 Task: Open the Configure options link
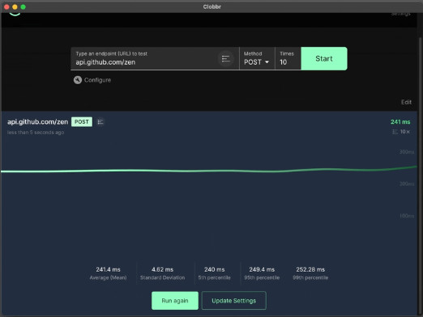[x=97, y=80]
